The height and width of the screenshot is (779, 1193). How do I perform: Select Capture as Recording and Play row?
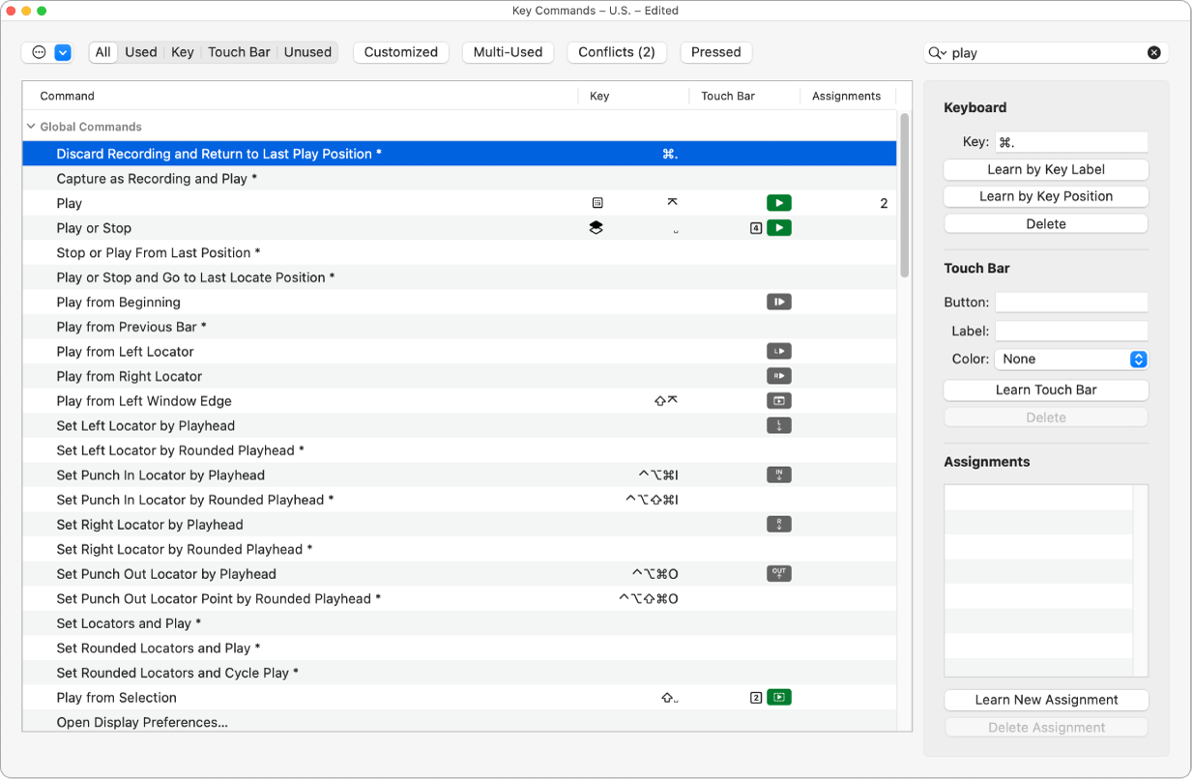point(459,179)
